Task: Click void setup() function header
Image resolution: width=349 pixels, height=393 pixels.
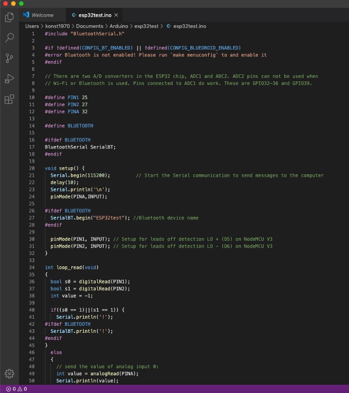Action: pyautogui.click(x=64, y=168)
